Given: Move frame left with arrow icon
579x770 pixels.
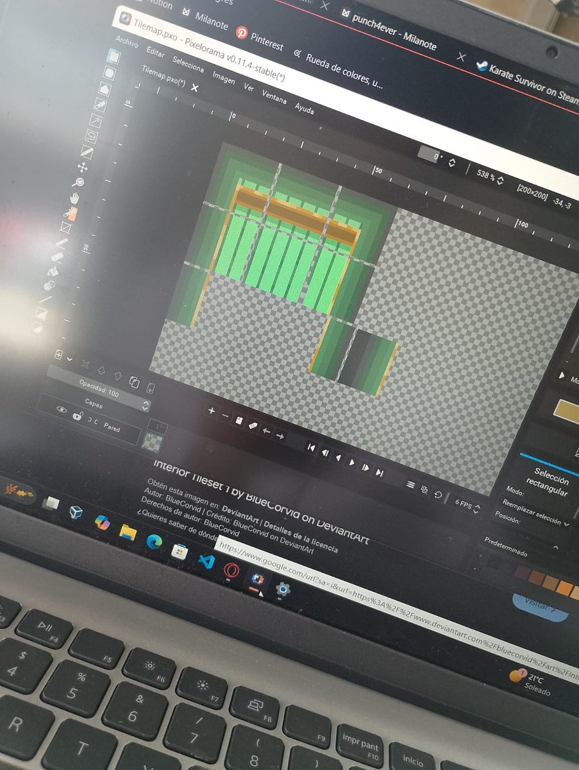Looking at the screenshot, I should click(266, 431).
